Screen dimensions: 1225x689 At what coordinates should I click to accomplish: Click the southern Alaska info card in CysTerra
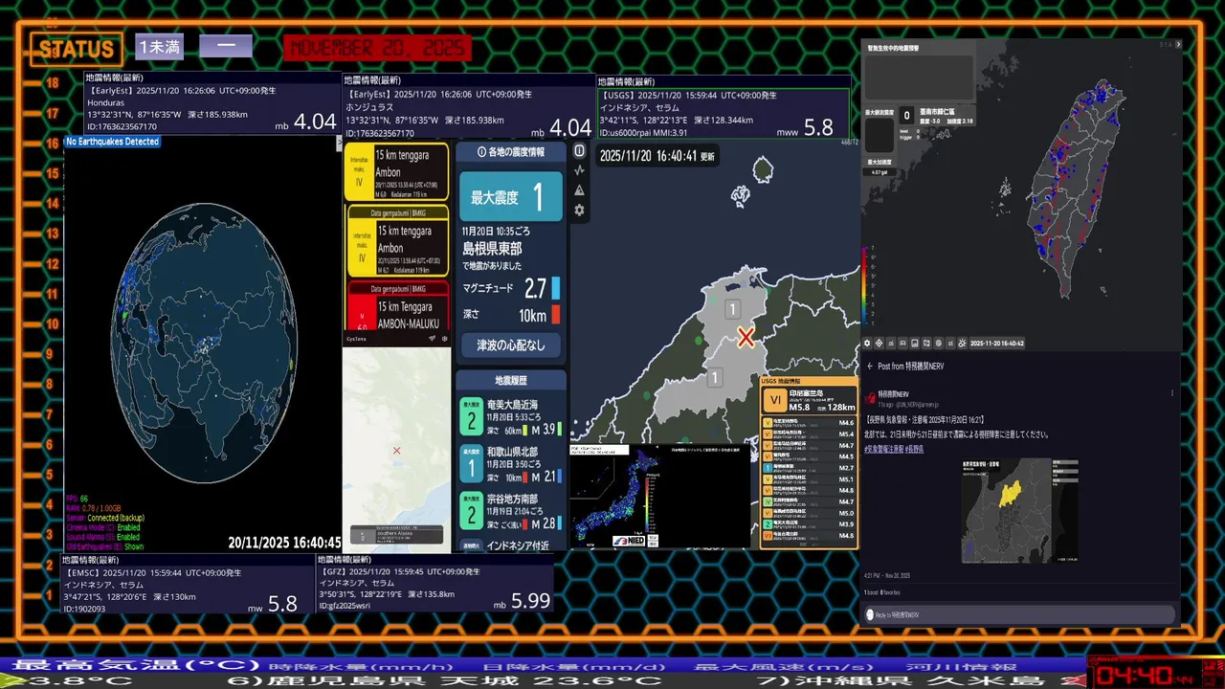coord(396,534)
